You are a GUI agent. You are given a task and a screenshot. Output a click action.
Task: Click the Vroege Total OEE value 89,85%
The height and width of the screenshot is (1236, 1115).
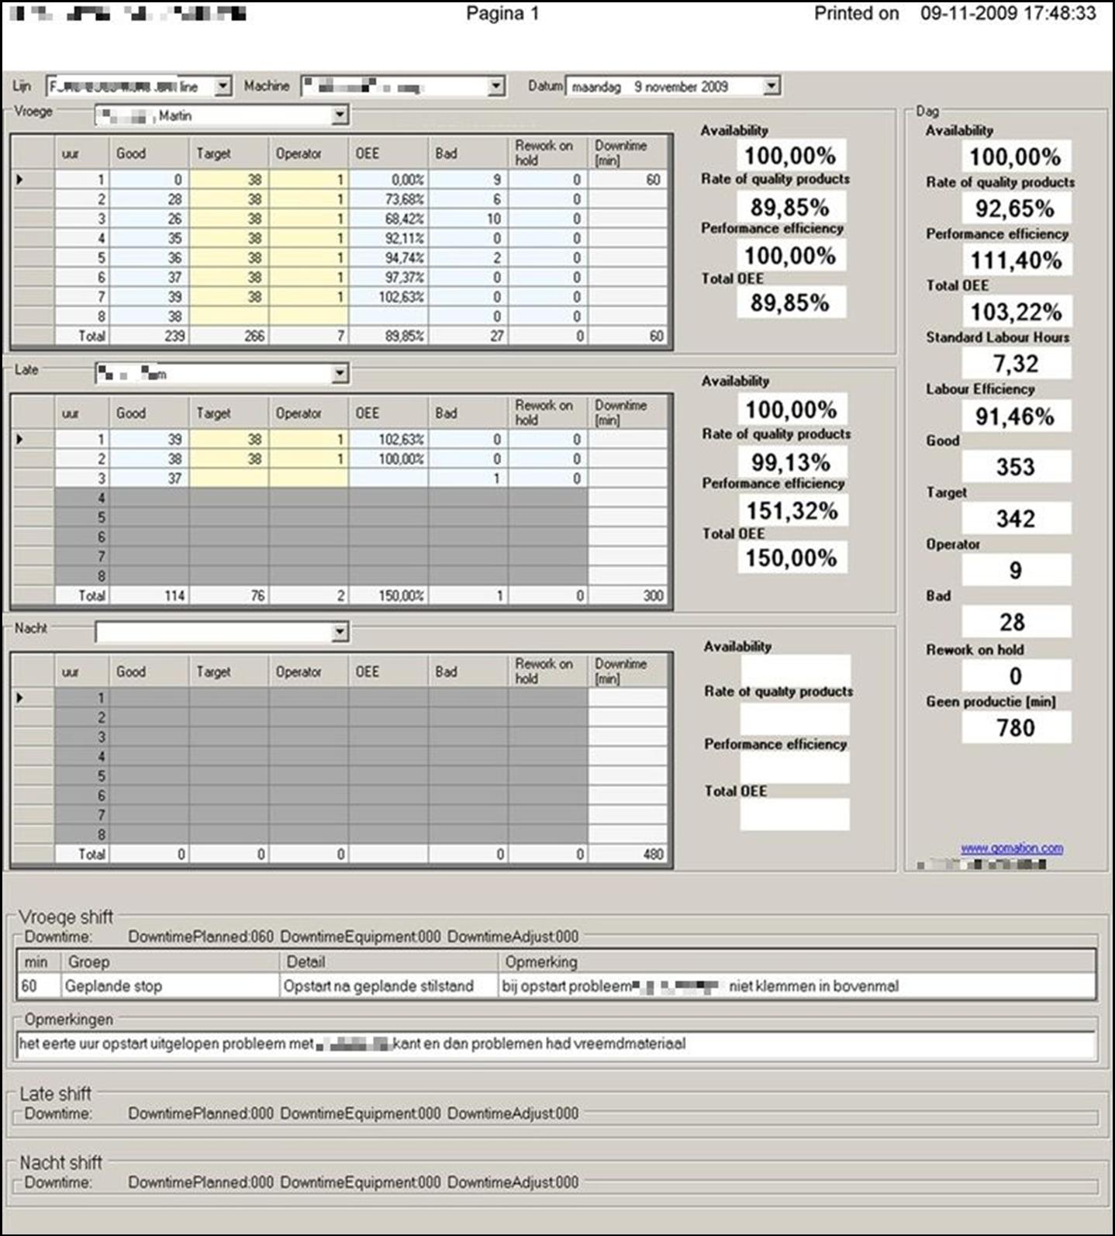(790, 302)
